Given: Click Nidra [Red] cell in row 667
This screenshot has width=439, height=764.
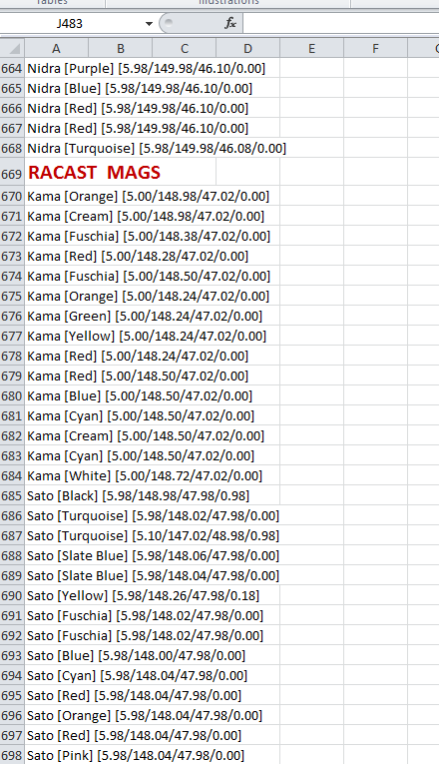Looking at the screenshot, I should pyautogui.click(x=138, y=128).
